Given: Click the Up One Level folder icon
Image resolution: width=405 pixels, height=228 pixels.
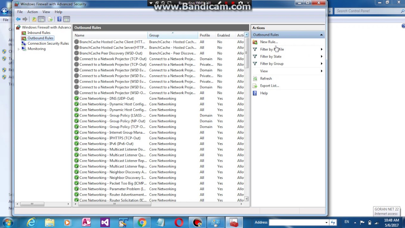Looking at the screenshot, I should (34, 19).
